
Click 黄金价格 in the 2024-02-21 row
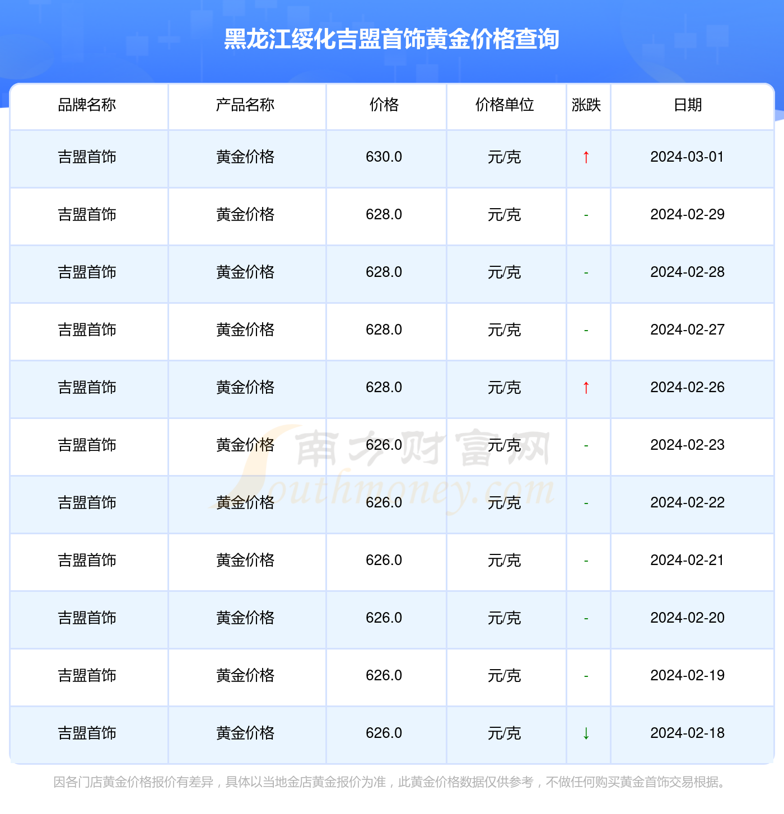coord(245,561)
